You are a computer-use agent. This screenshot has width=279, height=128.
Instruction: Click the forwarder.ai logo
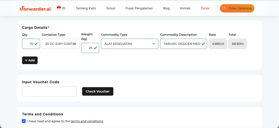35,8
